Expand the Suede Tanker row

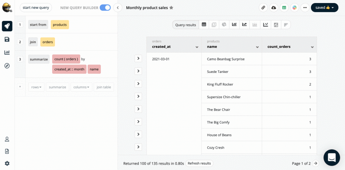(138, 71)
